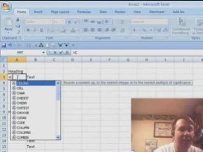Click the Bottom Align icon

click(x=99, y=22)
